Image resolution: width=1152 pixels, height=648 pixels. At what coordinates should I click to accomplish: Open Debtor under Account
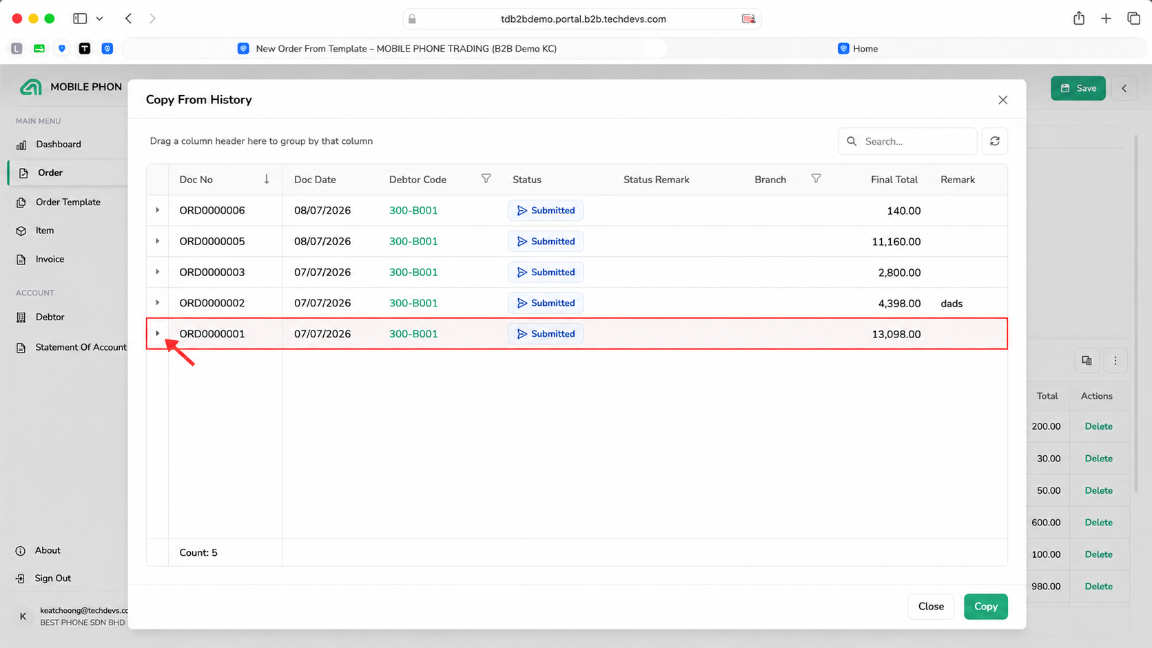coord(50,317)
